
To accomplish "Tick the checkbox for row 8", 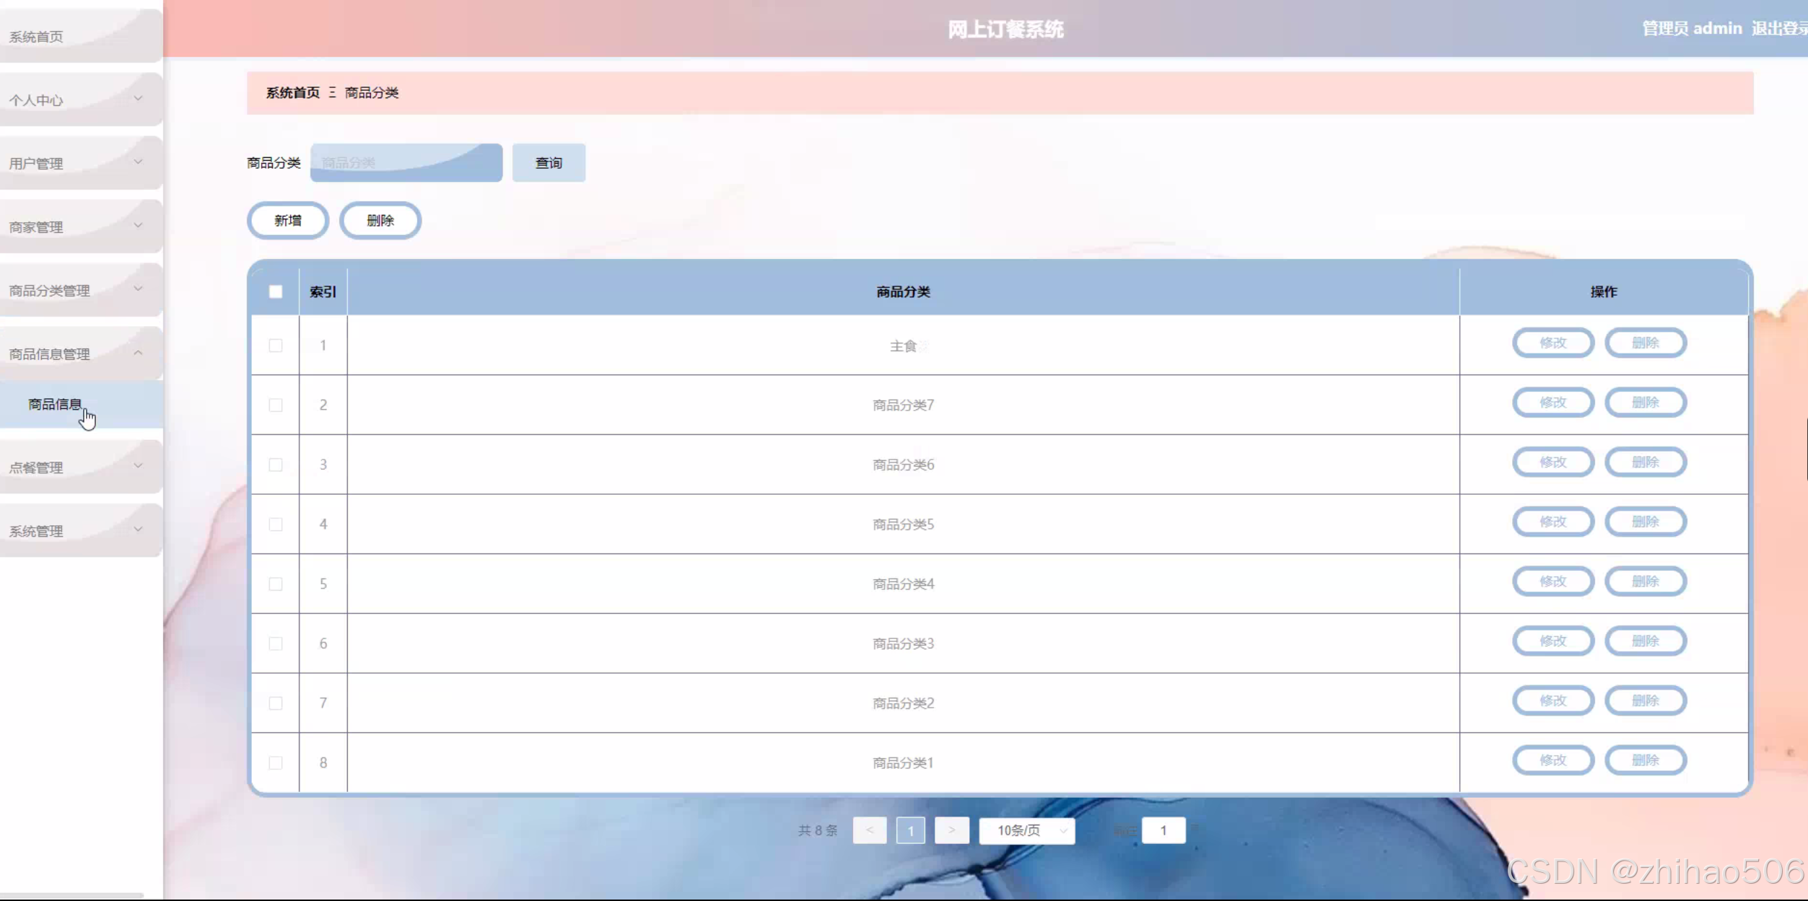I will [275, 762].
